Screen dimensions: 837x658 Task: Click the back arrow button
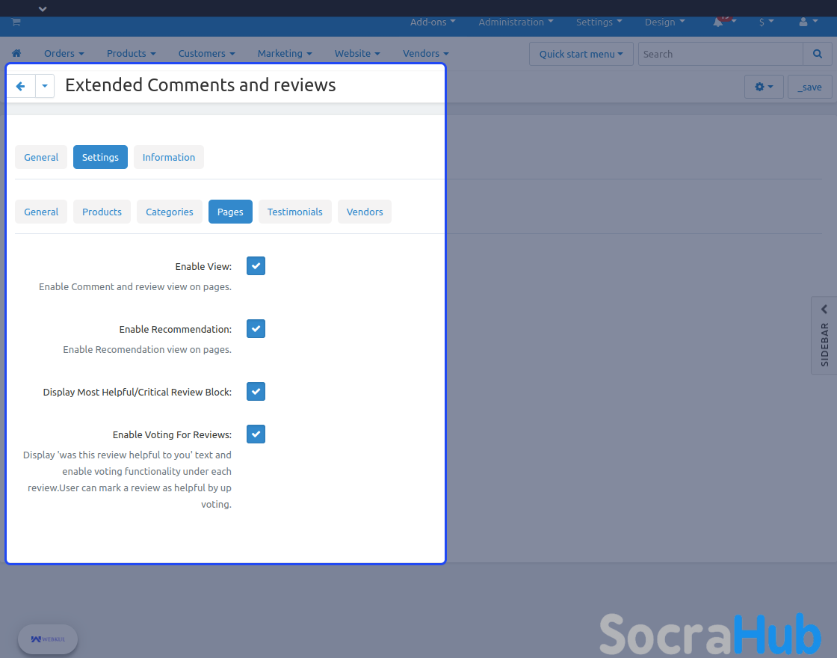[21, 87]
